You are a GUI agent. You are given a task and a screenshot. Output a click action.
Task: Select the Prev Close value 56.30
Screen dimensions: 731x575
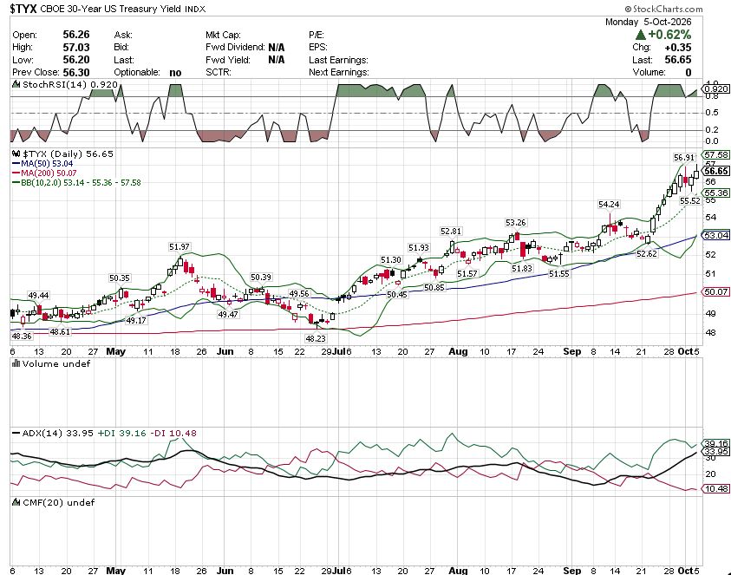point(76,72)
